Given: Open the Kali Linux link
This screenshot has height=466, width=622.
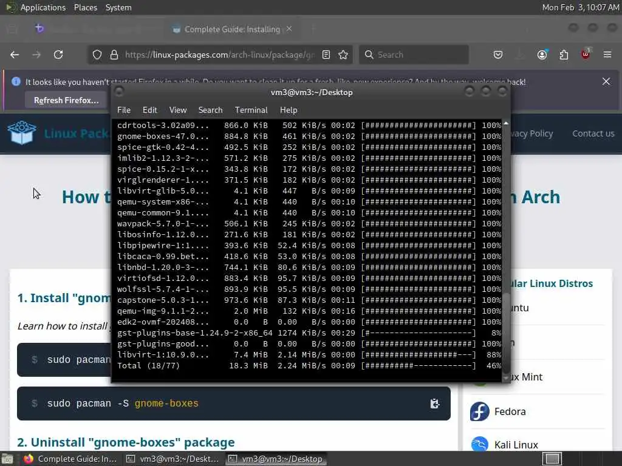Looking at the screenshot, I should (x=516, y=445).
